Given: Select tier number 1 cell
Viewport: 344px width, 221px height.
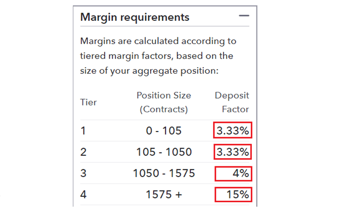Looking at the screenshot, I should pyautogui.click(x=83, y=131).
